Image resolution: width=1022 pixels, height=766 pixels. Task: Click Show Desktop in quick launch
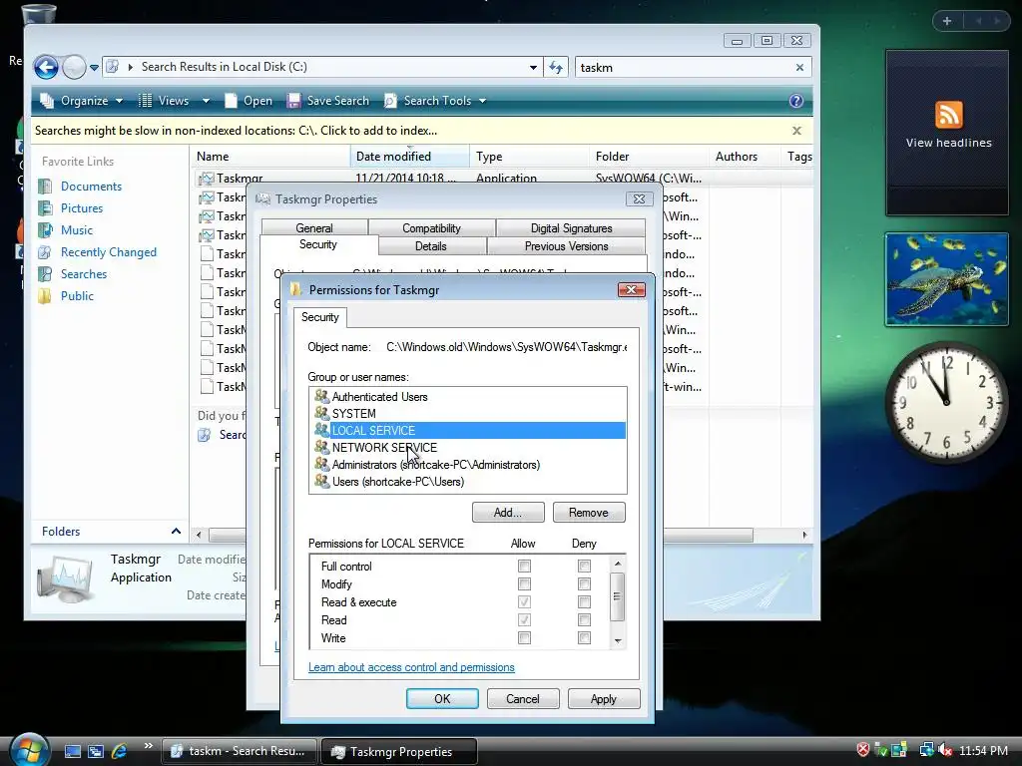point(72,752)
